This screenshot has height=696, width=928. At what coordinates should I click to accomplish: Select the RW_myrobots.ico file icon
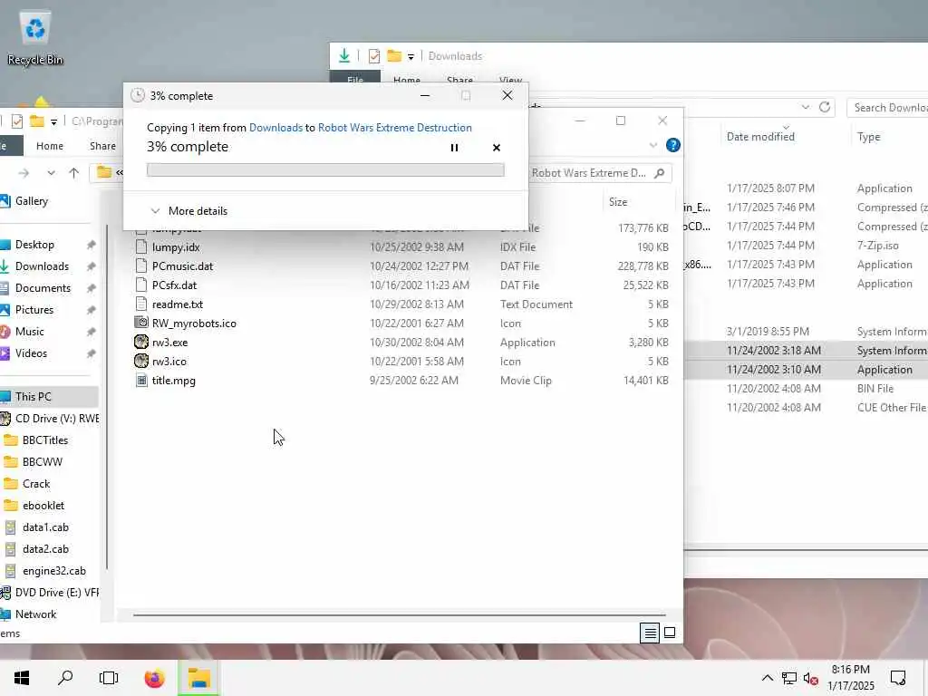point(140,324)
